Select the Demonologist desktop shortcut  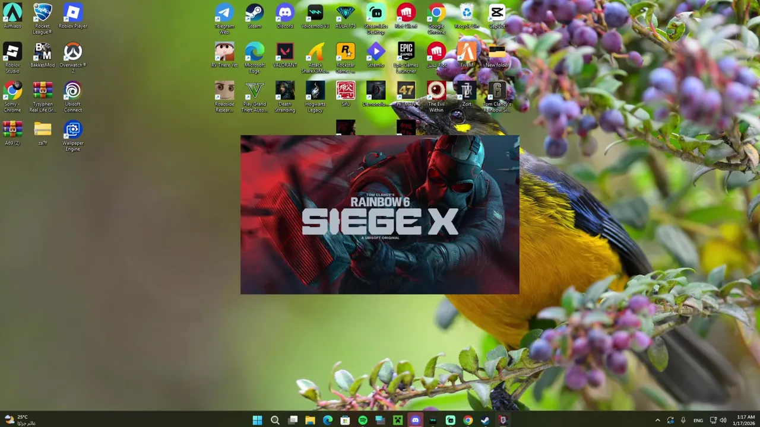376,94
